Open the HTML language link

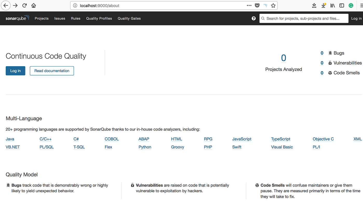pos(177,139)
